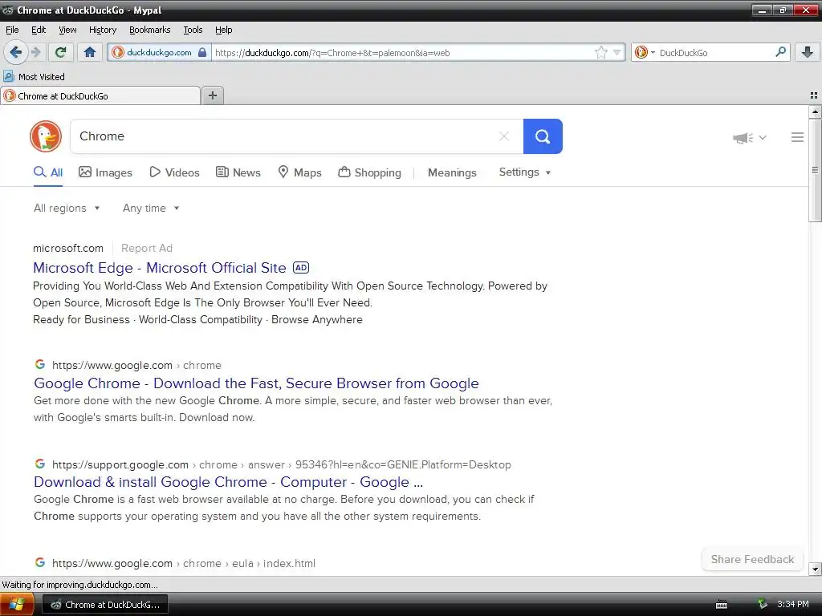This screenshot has width=822, height=616.
Task: Open Microsoft Edge Official Site ad link
Action: tap(160, 268)
